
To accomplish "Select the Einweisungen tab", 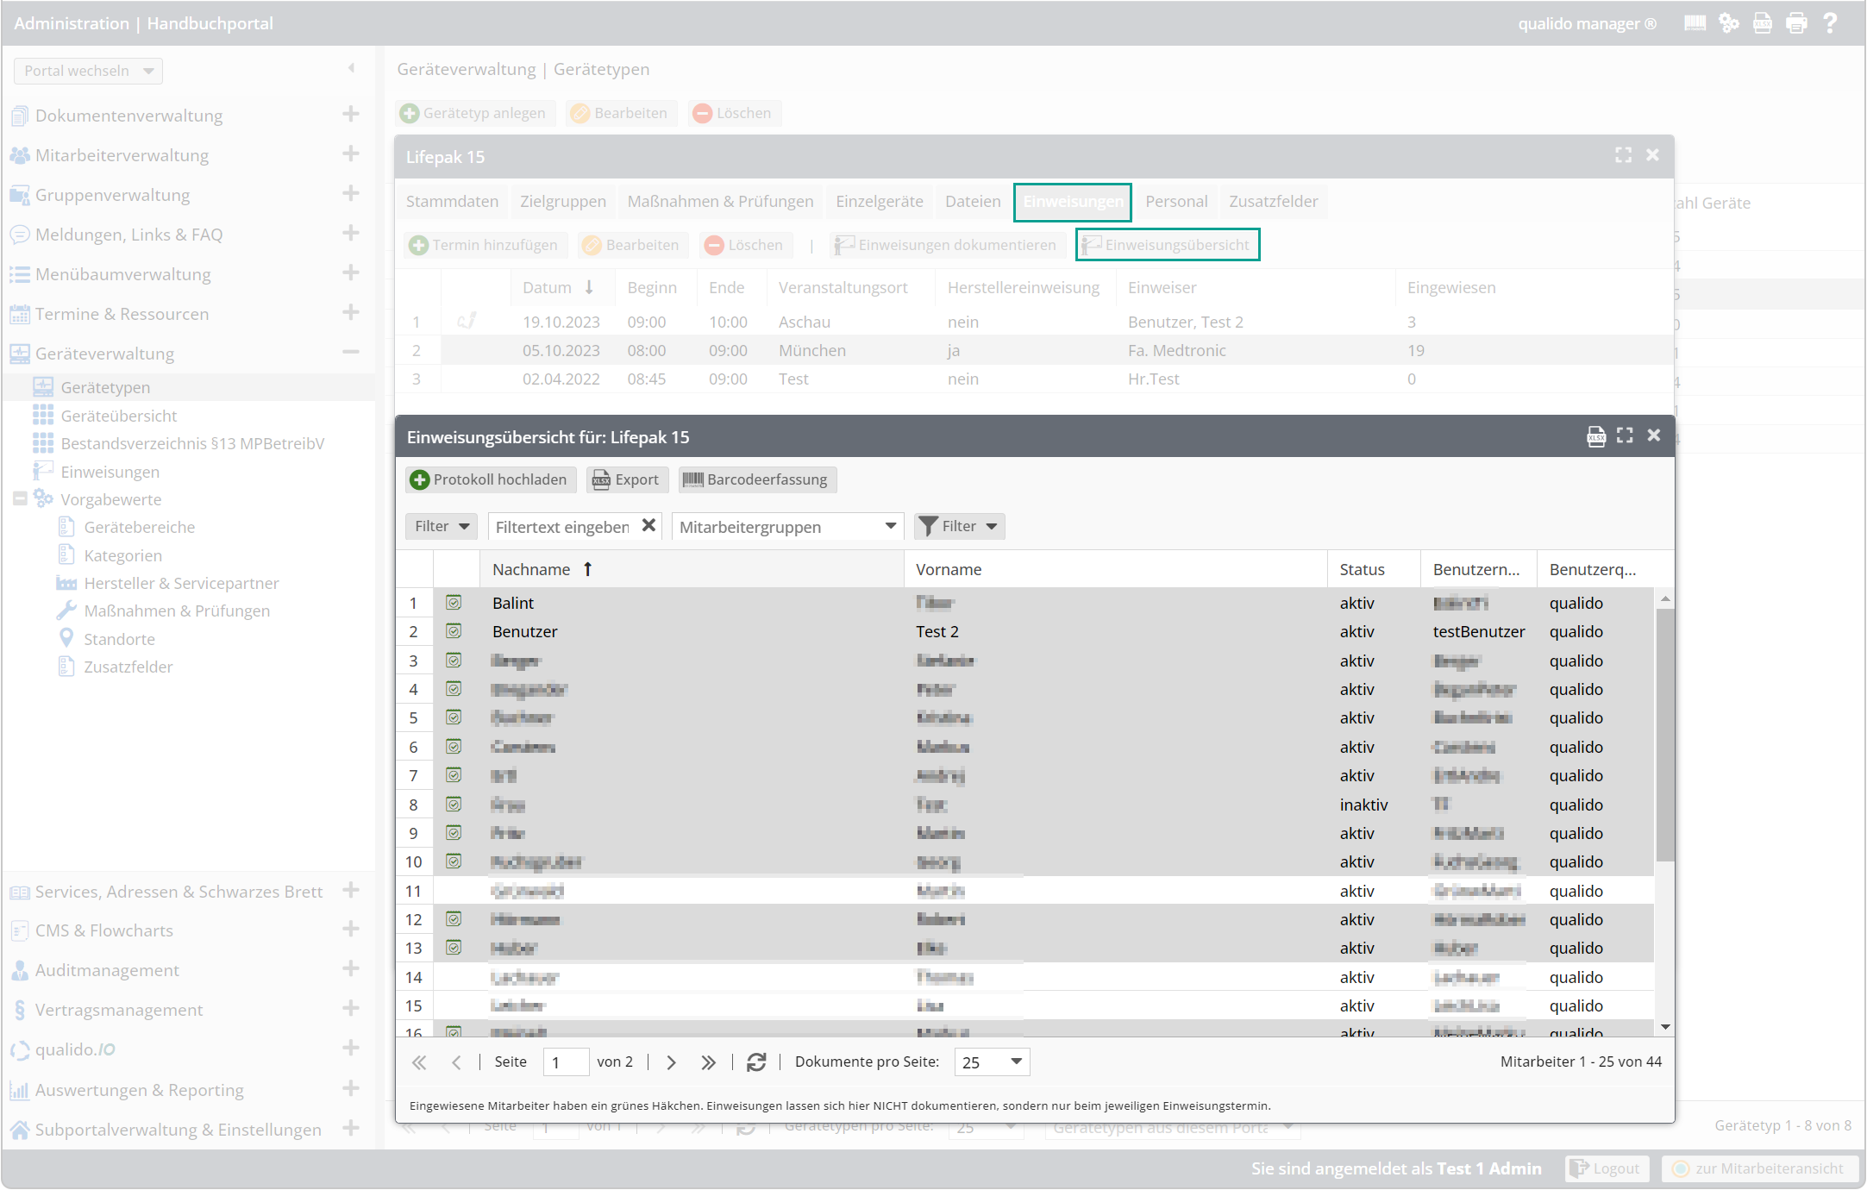I will click(x=1073, y=201).
